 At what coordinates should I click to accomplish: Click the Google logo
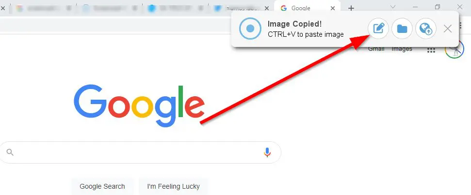[x=139, y=105]
